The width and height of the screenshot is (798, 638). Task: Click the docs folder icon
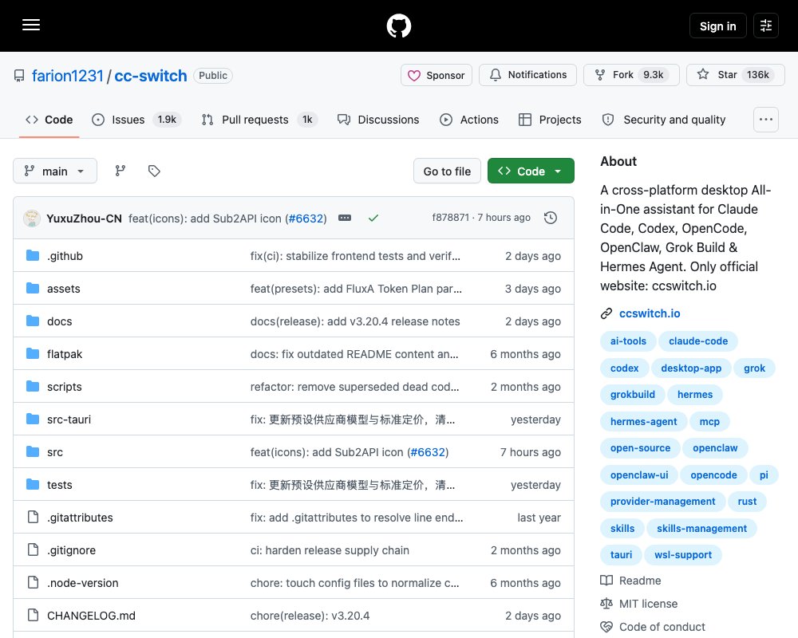click(33, 321)
